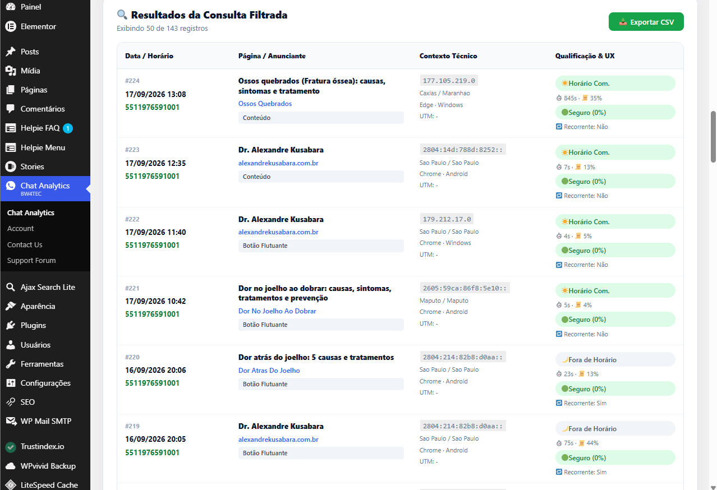
Task: Click the LiteSpeed Cache icon
Action: click(x=10, y=485)
